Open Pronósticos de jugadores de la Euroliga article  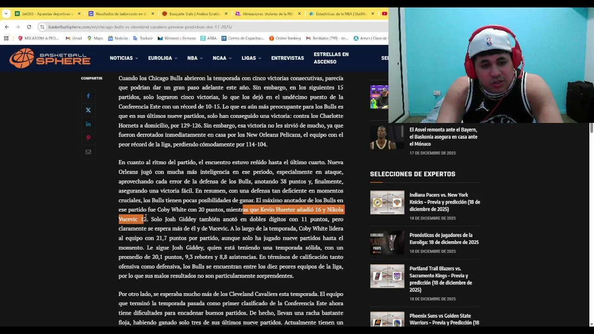pos(444,238)
